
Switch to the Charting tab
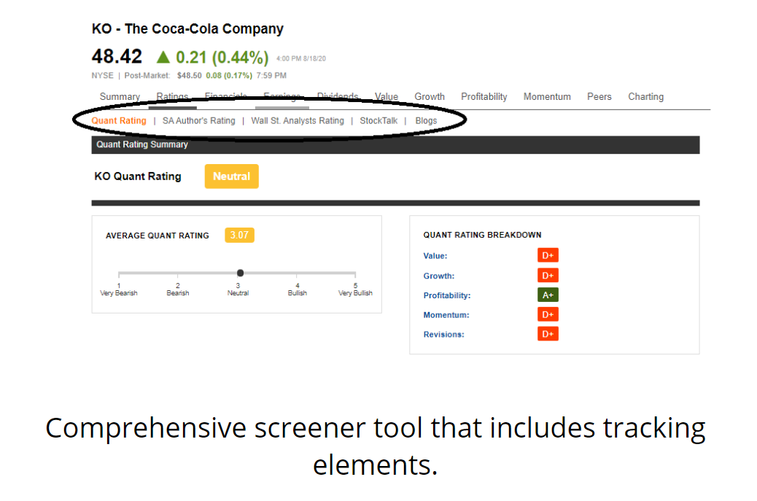coord(645,96)
